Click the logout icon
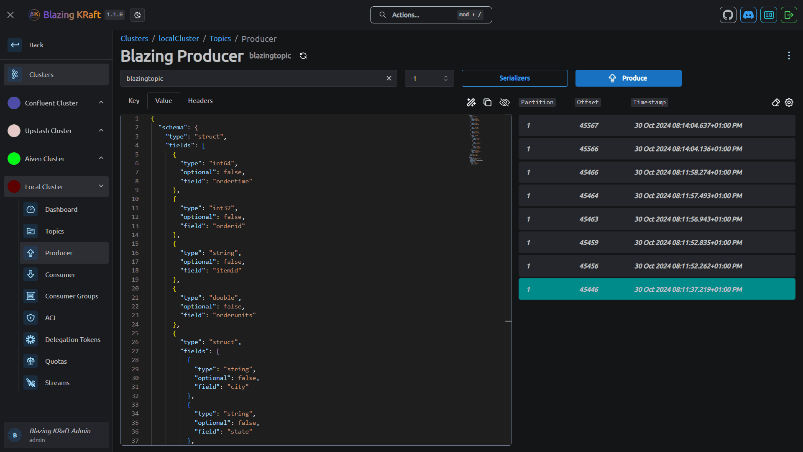Image resolution: width=803 pixels, height=452 pixels. point(789,15)
